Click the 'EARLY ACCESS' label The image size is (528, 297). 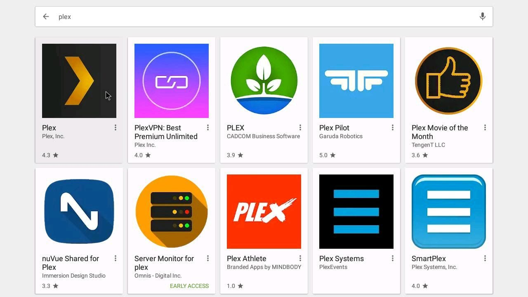coord(189,286)
